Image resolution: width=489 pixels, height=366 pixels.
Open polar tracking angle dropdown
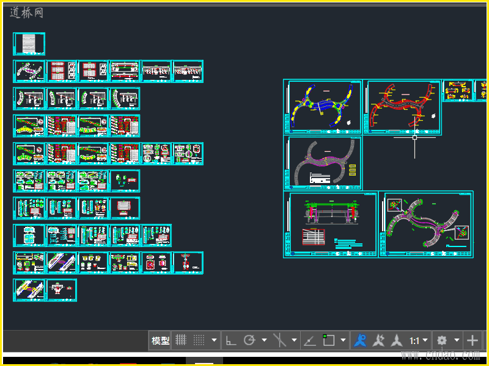click(x=264, y=340)
